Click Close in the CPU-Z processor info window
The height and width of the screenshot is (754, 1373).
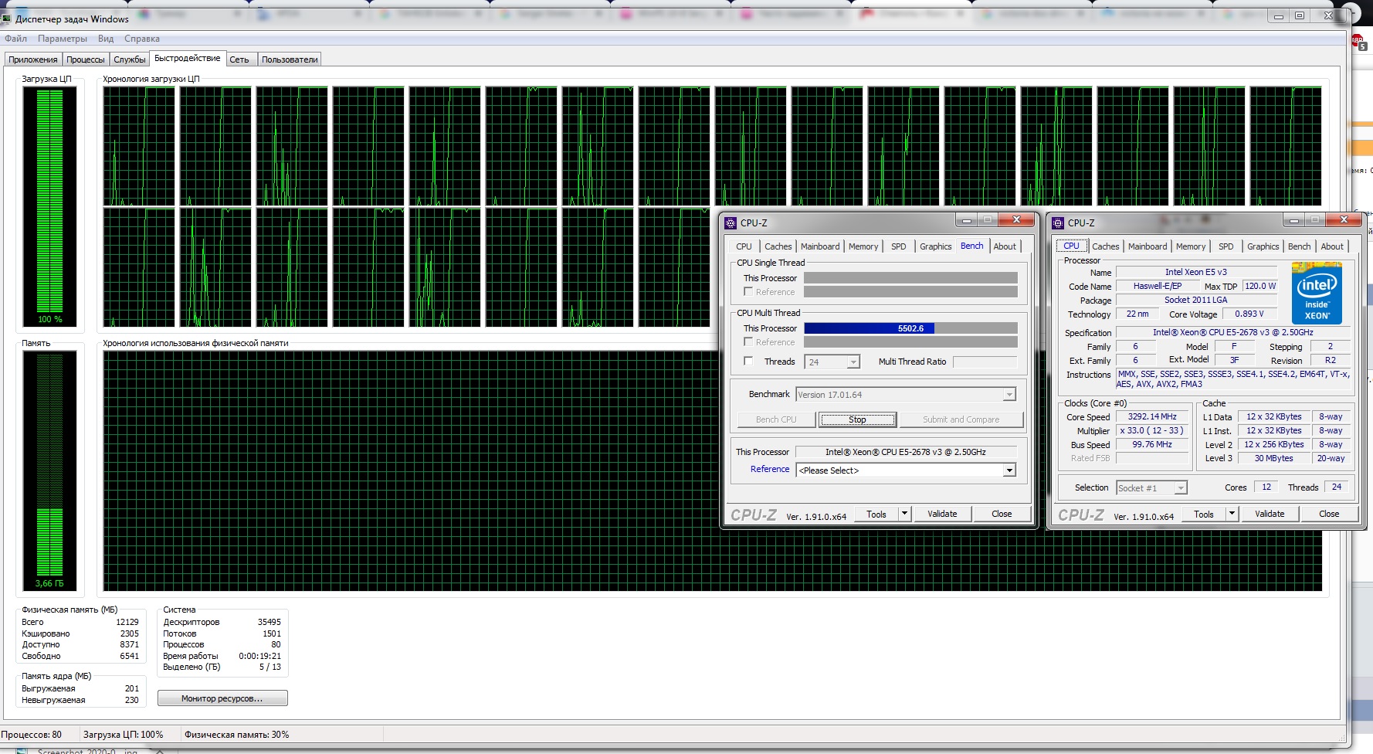1329,514
